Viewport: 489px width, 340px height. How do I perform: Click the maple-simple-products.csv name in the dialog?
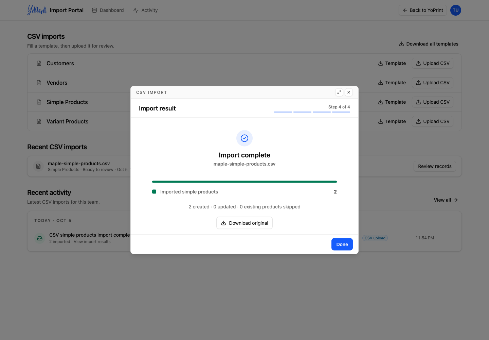244,164
